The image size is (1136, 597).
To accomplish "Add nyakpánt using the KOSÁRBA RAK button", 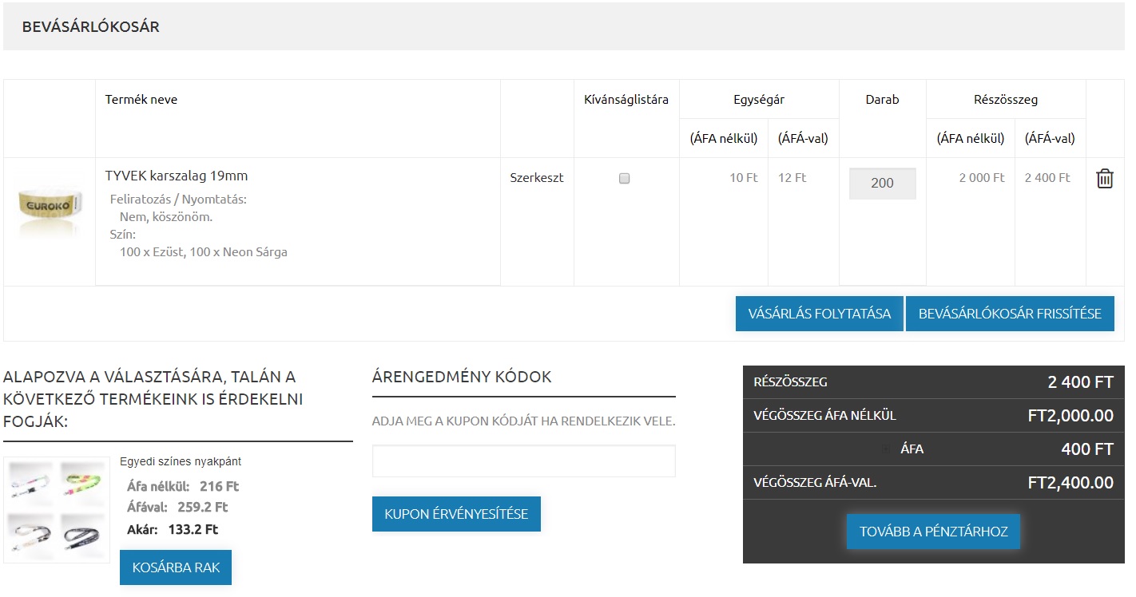I will pos(176,567).
